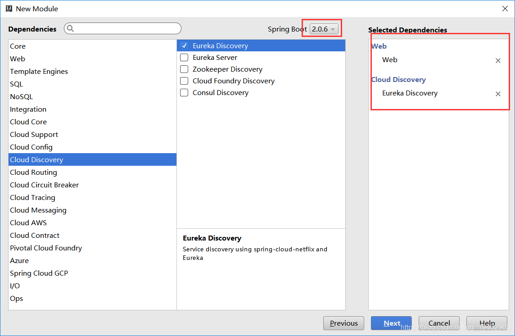Select the Cloud Config category
Screen dimensions: 515x336
point(92,147)
